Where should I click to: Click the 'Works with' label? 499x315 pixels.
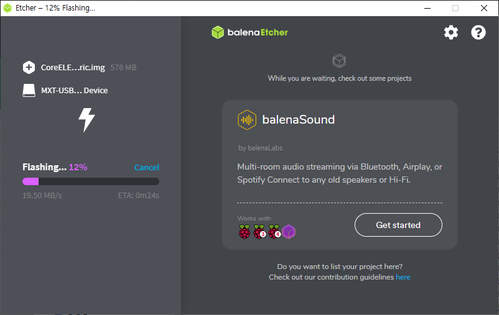click(254, 218)
